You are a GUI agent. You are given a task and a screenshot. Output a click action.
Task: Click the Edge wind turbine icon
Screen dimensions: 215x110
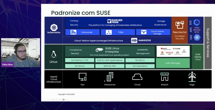(x=192, y=77)
